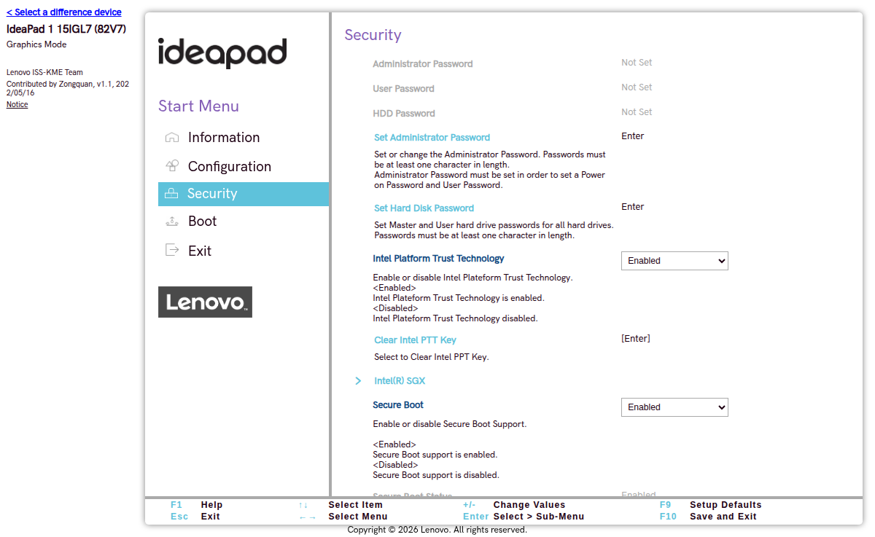Click 'Select a difference device' link
This screenshot has height=537, width=875.
click(64, 12)
